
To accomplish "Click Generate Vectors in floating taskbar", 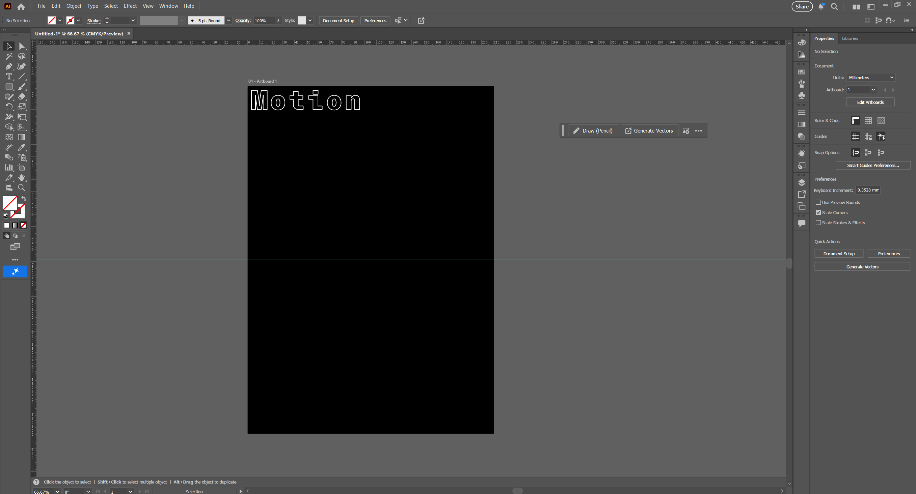I will point(649,131).
